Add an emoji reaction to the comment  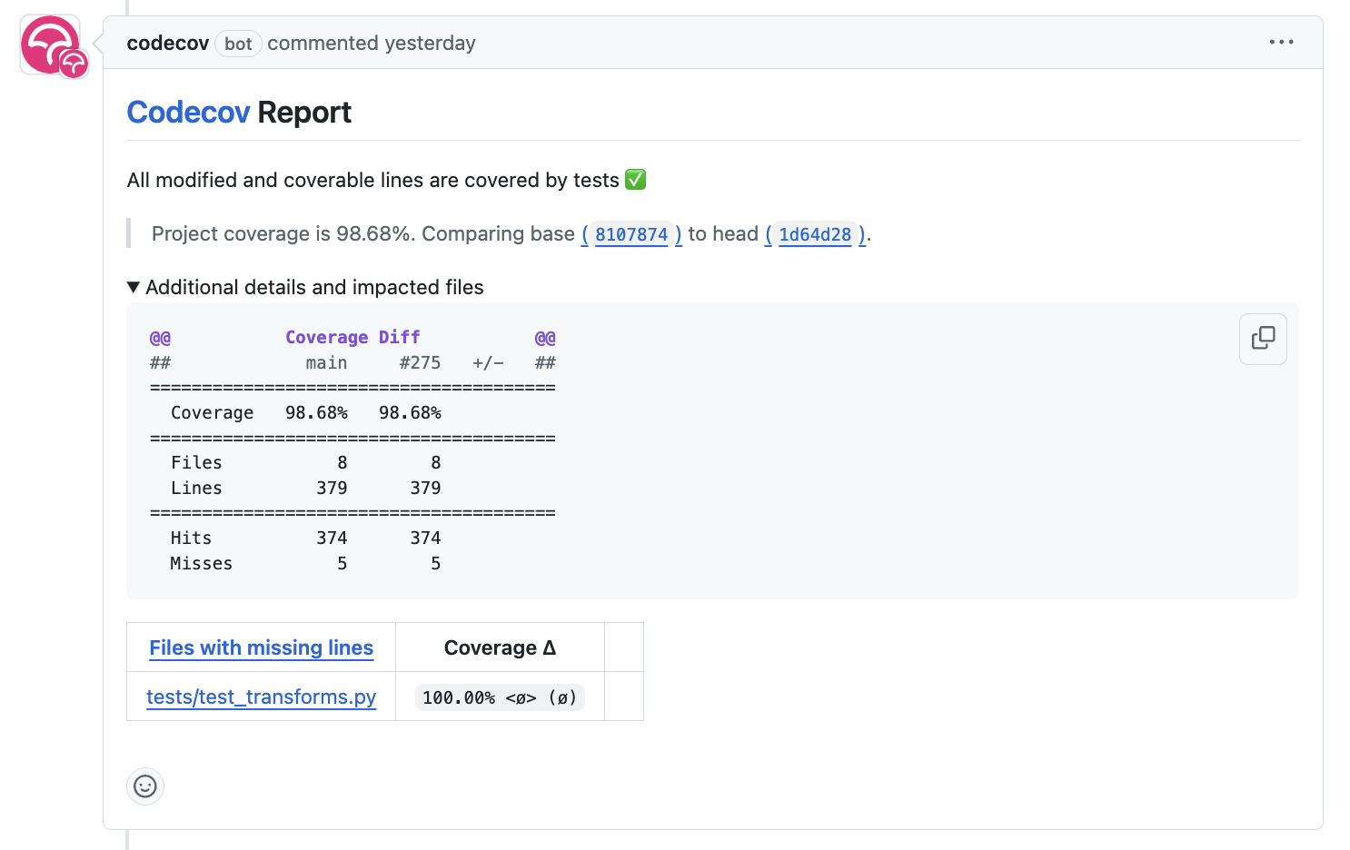(x=145, y=786)
